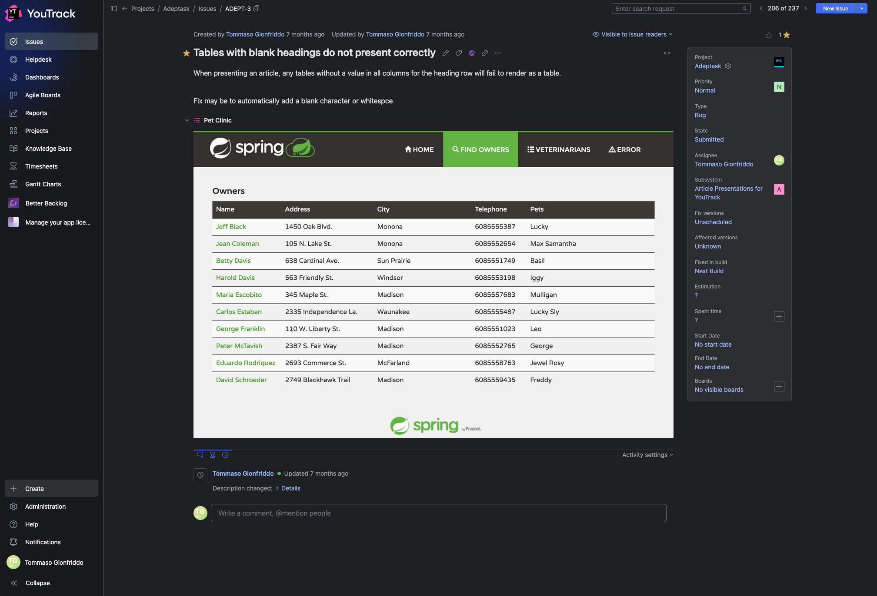Click the Normal priority green N badge
Image resolution: width=877 pixels, height=596 pixels.
[x=779, y=87]
